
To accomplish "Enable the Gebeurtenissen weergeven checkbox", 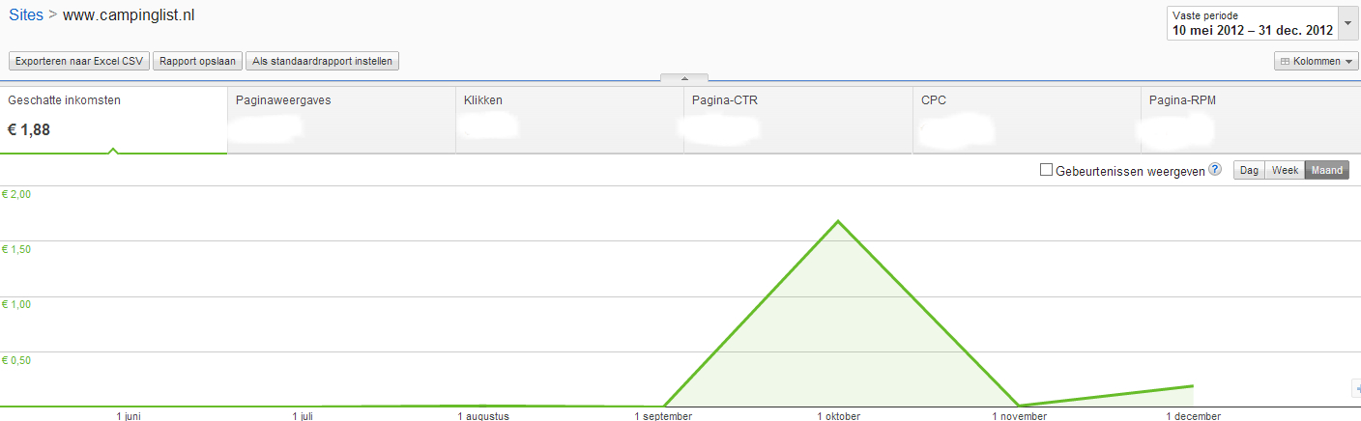I will (1046, 170).
